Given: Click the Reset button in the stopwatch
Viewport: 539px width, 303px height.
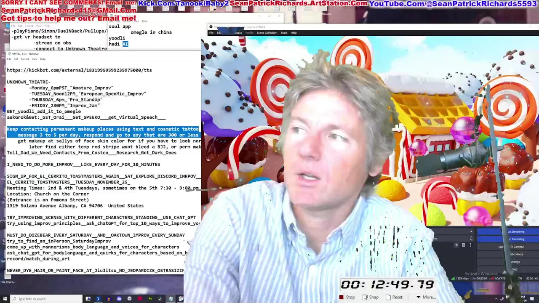Looking at the screenshot, I should pos(394,297).
